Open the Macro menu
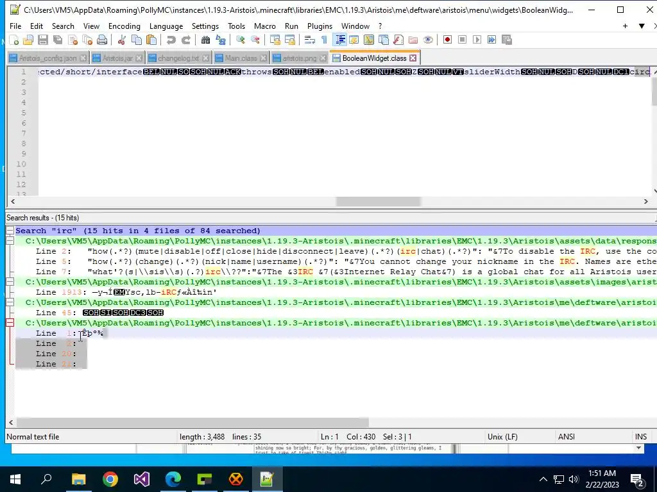 (265, 26)
